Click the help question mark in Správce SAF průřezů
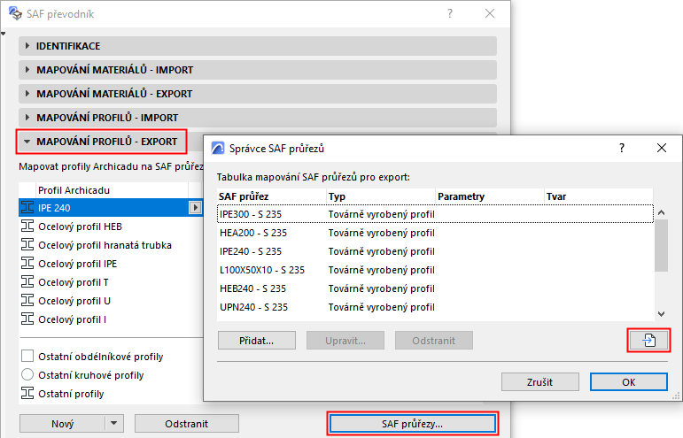 click(622, 149)
